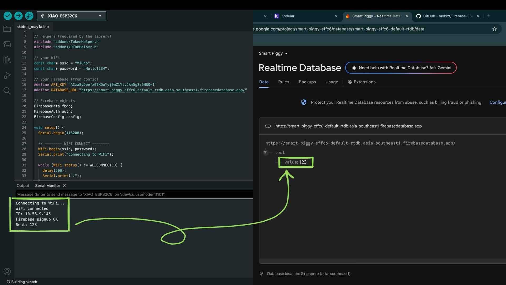The width and height of the screenshot is (506, 285).
Task: Click the 'Sent: 123' serial output line
Action: 26,225
